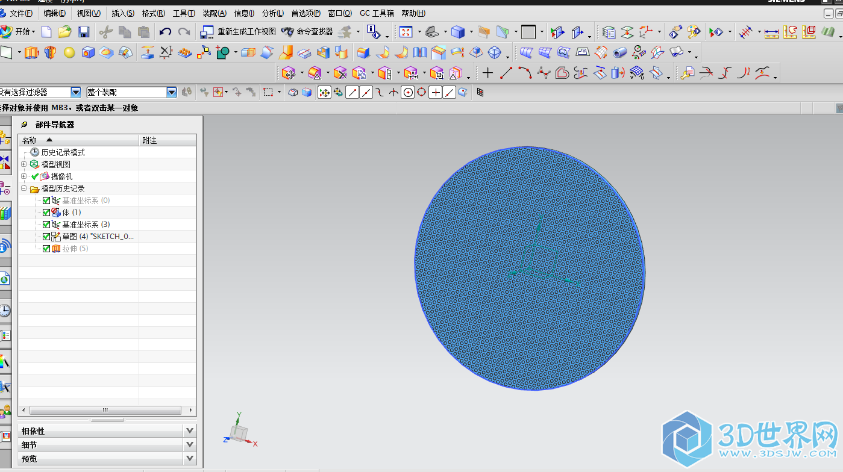Open a file with the folder icon
The height and width of the screenshot is (472, 843).
[x=64, y=31]
